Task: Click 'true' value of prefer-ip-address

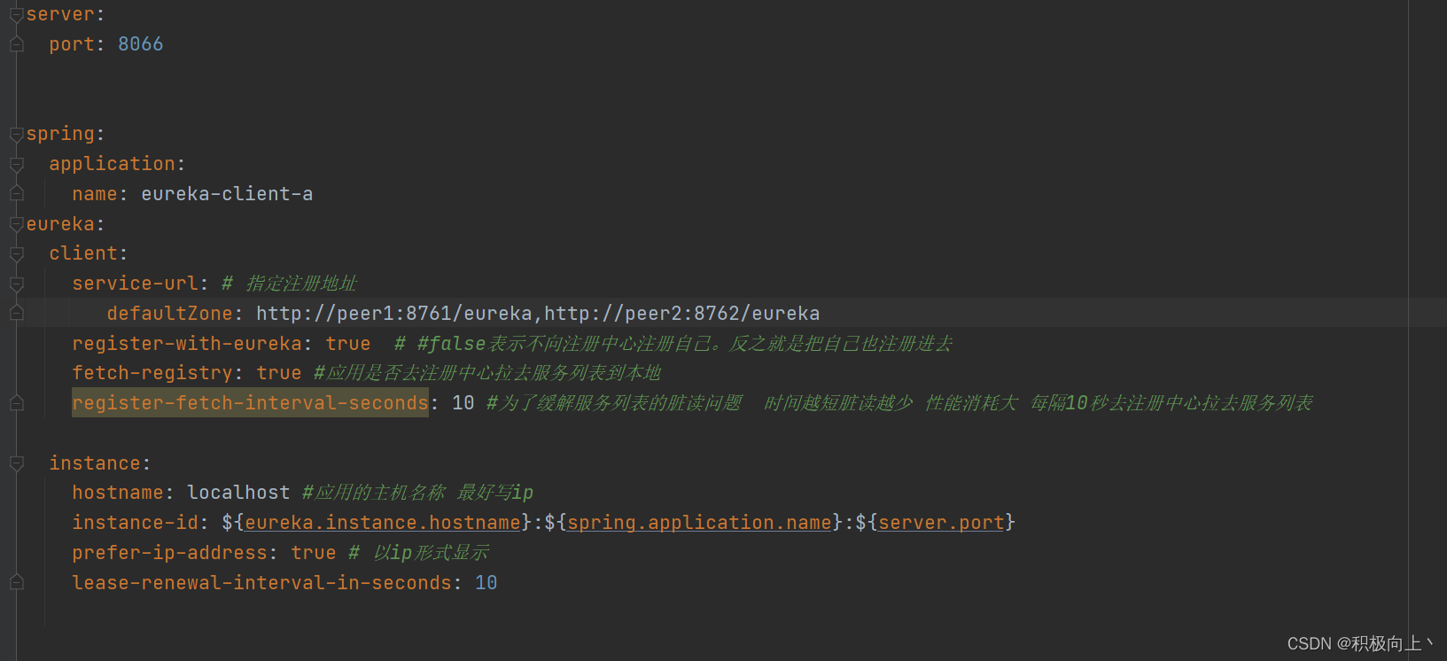Action: pos(314,553)
